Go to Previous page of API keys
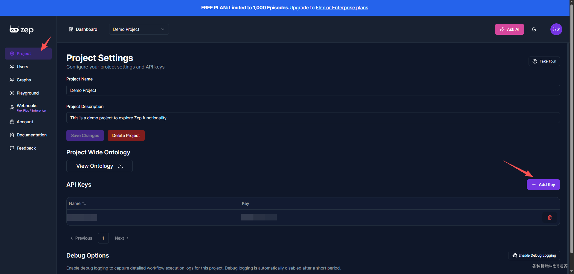Viewport: 574px width, 274px height. pyautogui.click(x=81, y=238)
